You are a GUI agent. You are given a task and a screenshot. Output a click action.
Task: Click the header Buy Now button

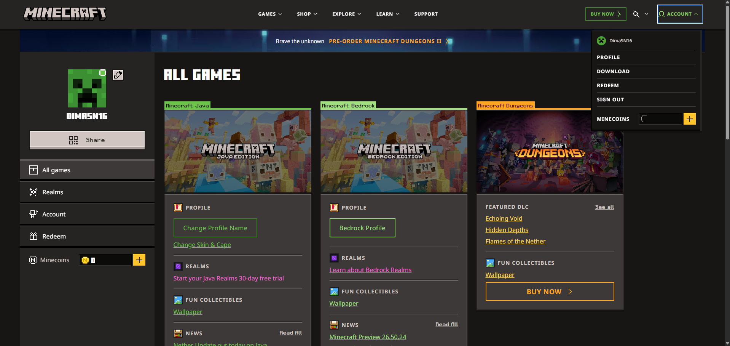coord(606,14)
